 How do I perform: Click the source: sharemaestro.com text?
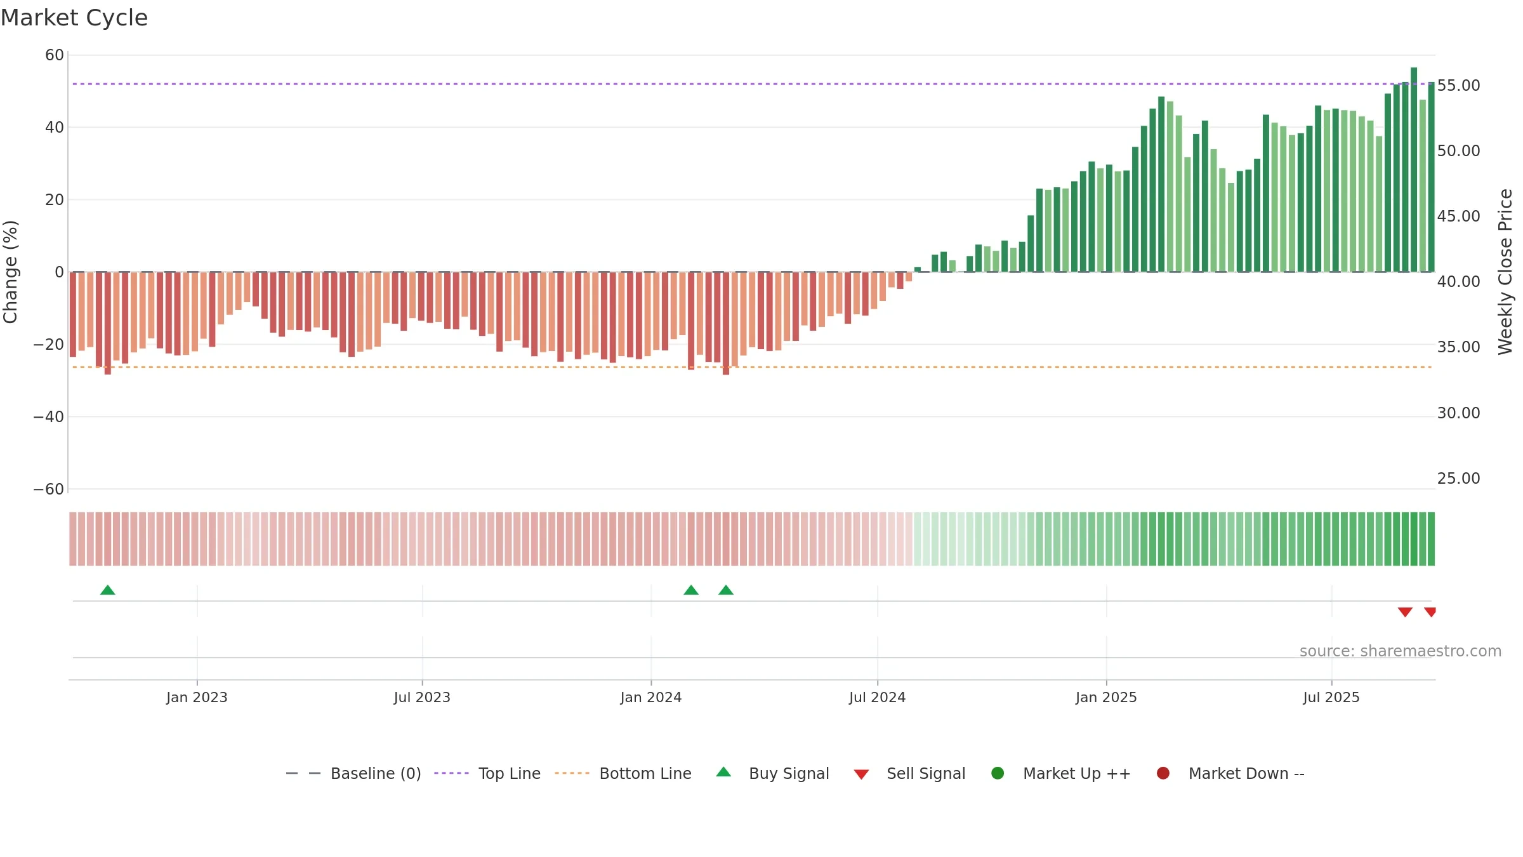1401,651
